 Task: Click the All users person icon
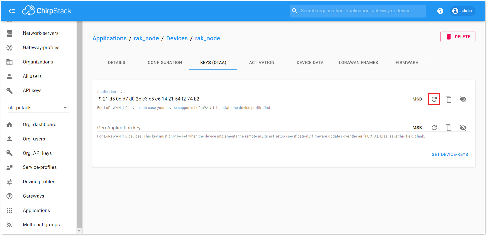coord(10,76)
